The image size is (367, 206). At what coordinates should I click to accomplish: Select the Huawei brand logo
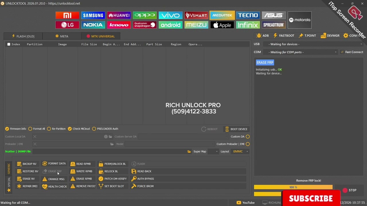pyautogui.click(x=119, y=15)
